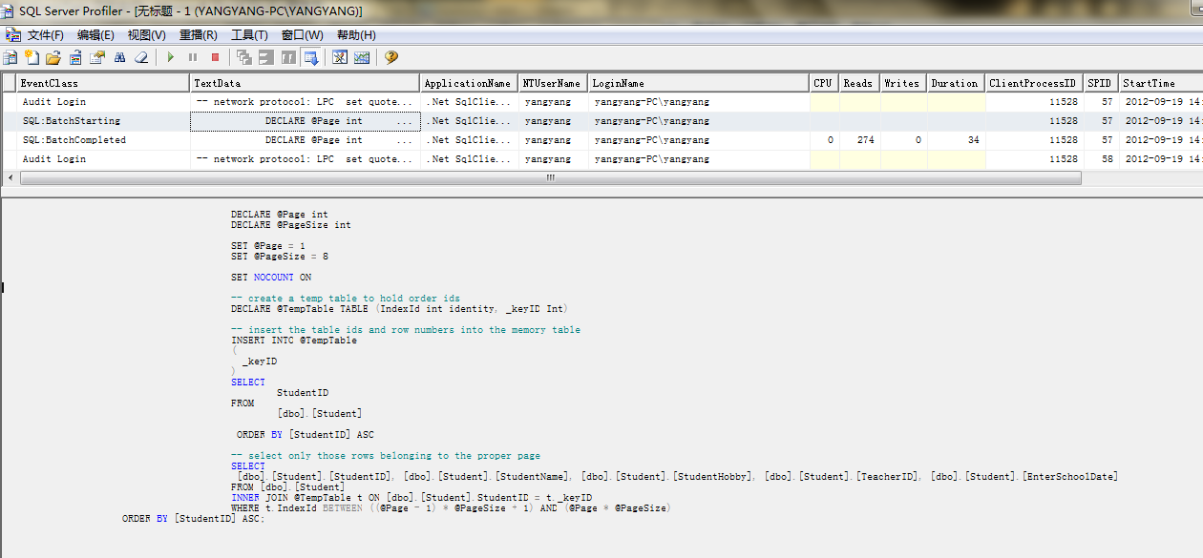
Task: Clear the trace window with the eraser icon
Action: click(x=141, y=57)
